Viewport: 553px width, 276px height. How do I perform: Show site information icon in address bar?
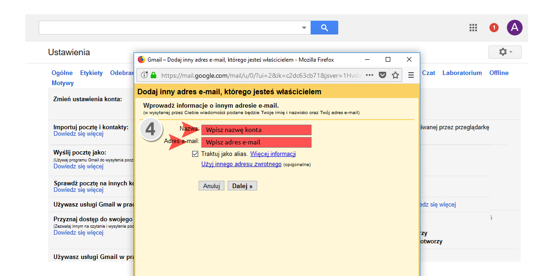(144, 75)
